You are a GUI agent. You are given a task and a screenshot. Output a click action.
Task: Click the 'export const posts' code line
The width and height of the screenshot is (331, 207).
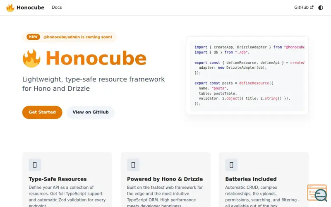tap(234, 83)
